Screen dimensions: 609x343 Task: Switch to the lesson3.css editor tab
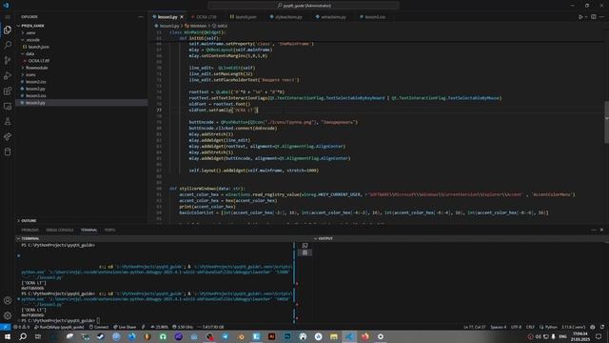coord(374,17)
